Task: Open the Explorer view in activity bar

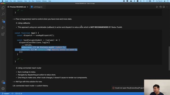Action: pos(3,8)
